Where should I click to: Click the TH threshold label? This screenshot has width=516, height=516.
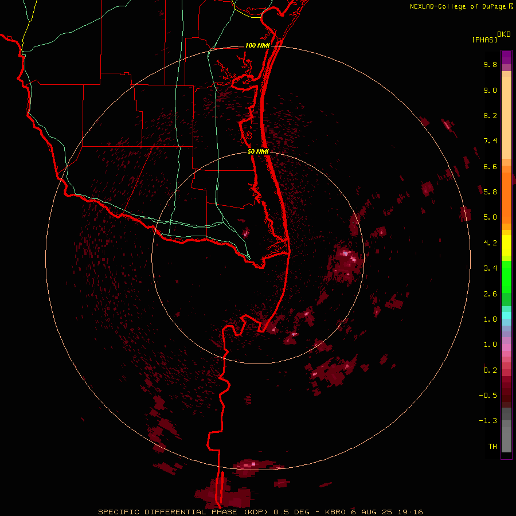[x=492, y=446]
